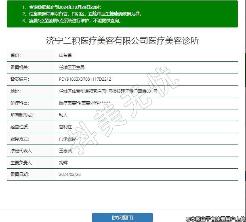Click the 服务方式 value 门诊服务
This screenshot has height=222, width=246.
click(x=67, y=138)
